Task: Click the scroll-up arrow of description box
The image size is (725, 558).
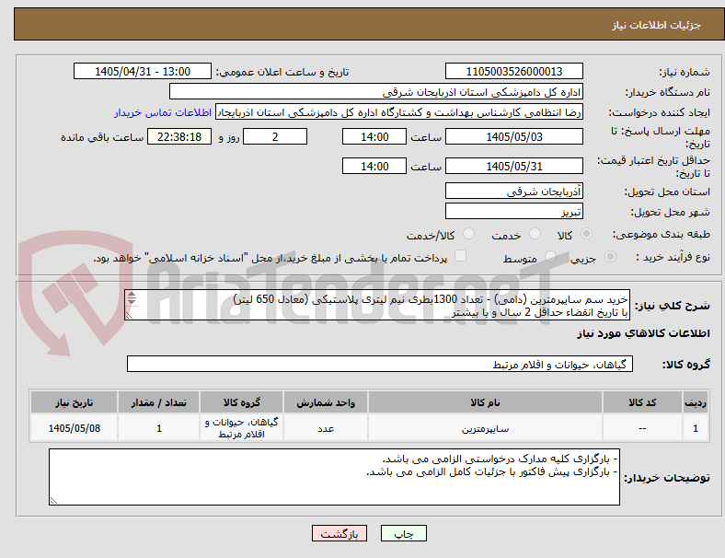Action: (x=132, y=295)
